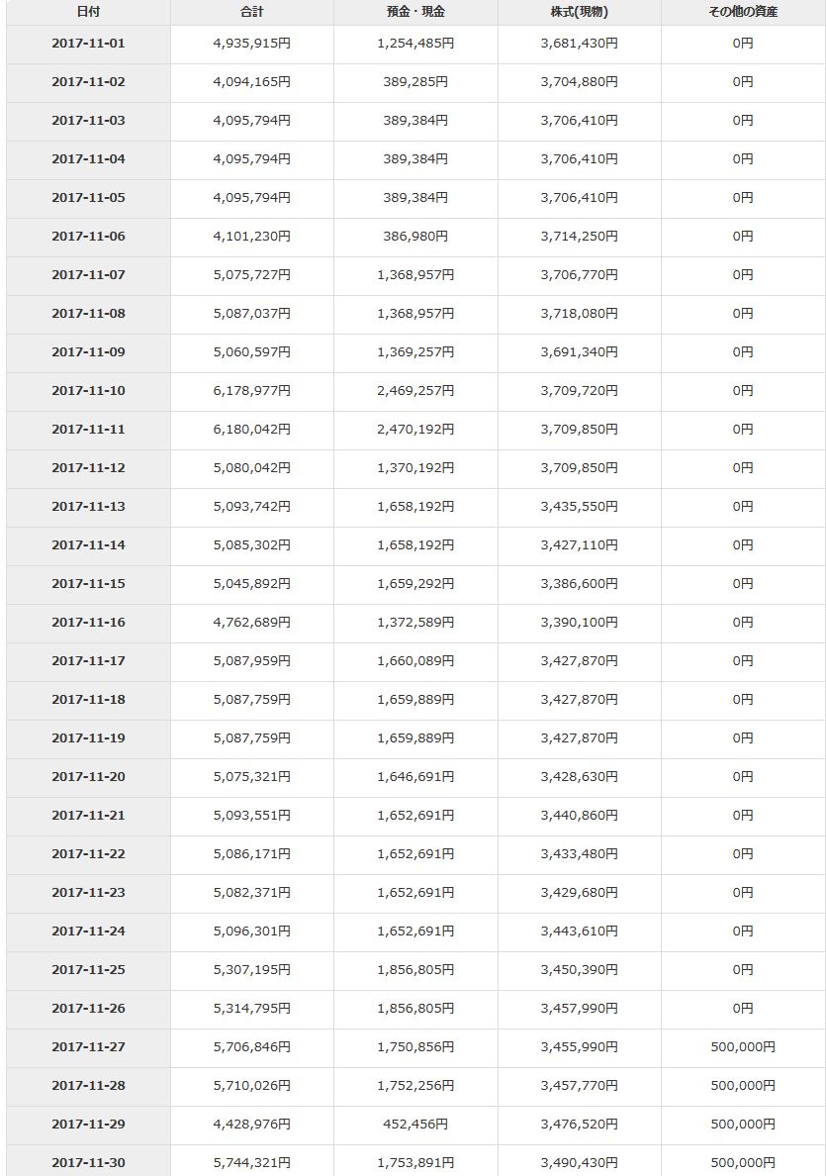Click 500,000円 cell for 2017-11-27
The height and width of the screenshot is (1176, 826).
click(743, 1047)
